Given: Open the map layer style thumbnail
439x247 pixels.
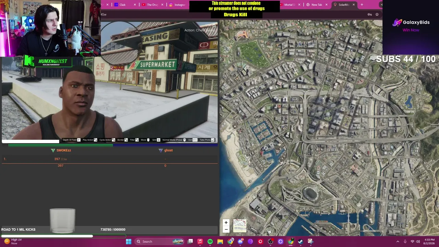Looking at the screenshot, I should [x=240, y=226].
